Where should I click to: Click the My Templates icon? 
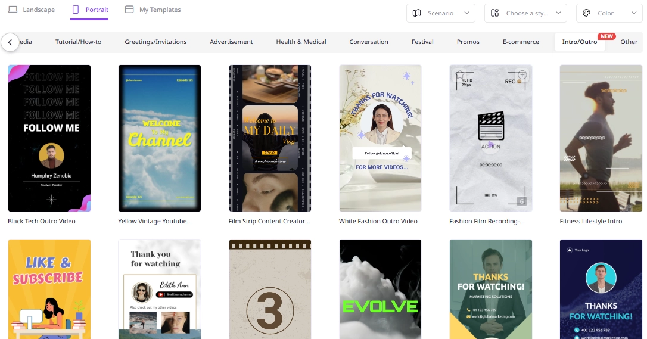(129, 10)
